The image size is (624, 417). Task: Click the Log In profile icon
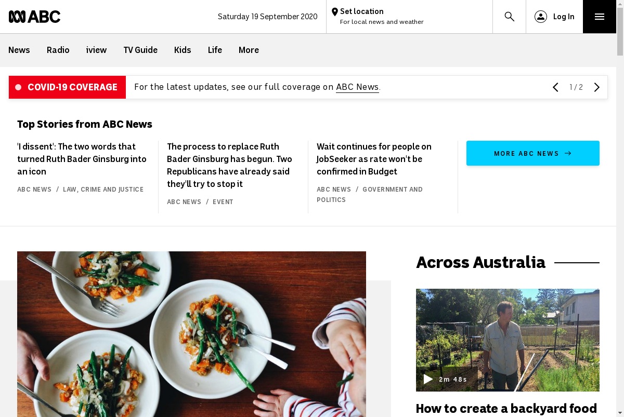tap(541, 17)
